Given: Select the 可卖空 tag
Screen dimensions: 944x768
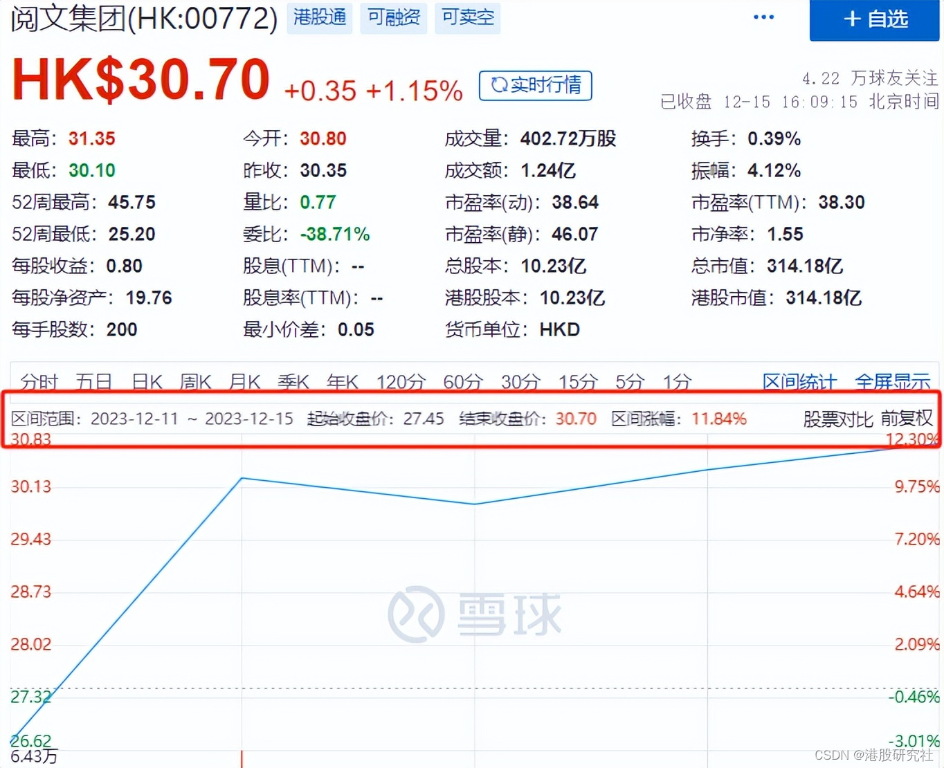Looking at the screenshot, I should (468, 17).
